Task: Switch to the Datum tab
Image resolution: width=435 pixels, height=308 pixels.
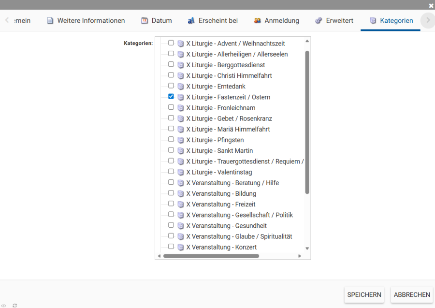Action: 161,21
